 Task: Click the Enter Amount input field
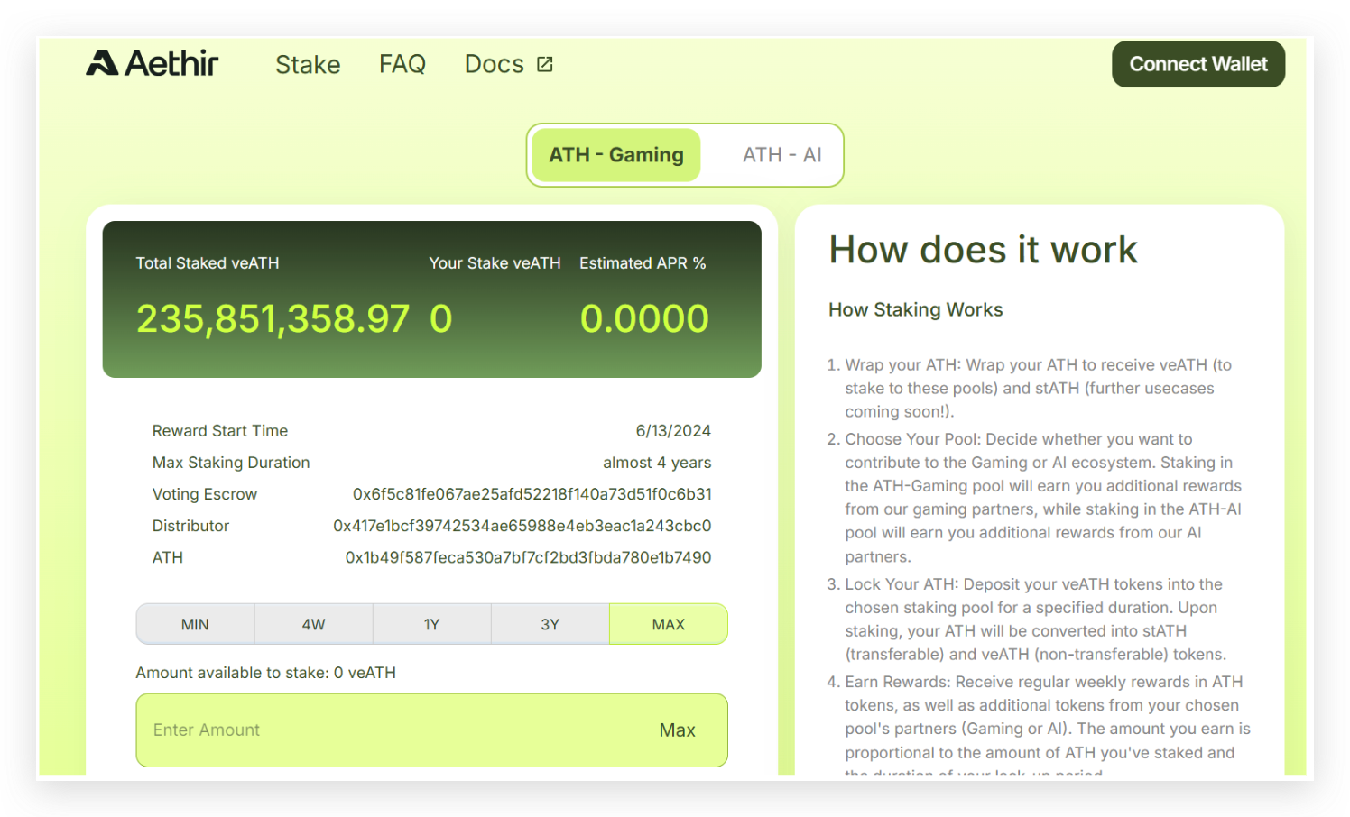click(x=388, y=730)
